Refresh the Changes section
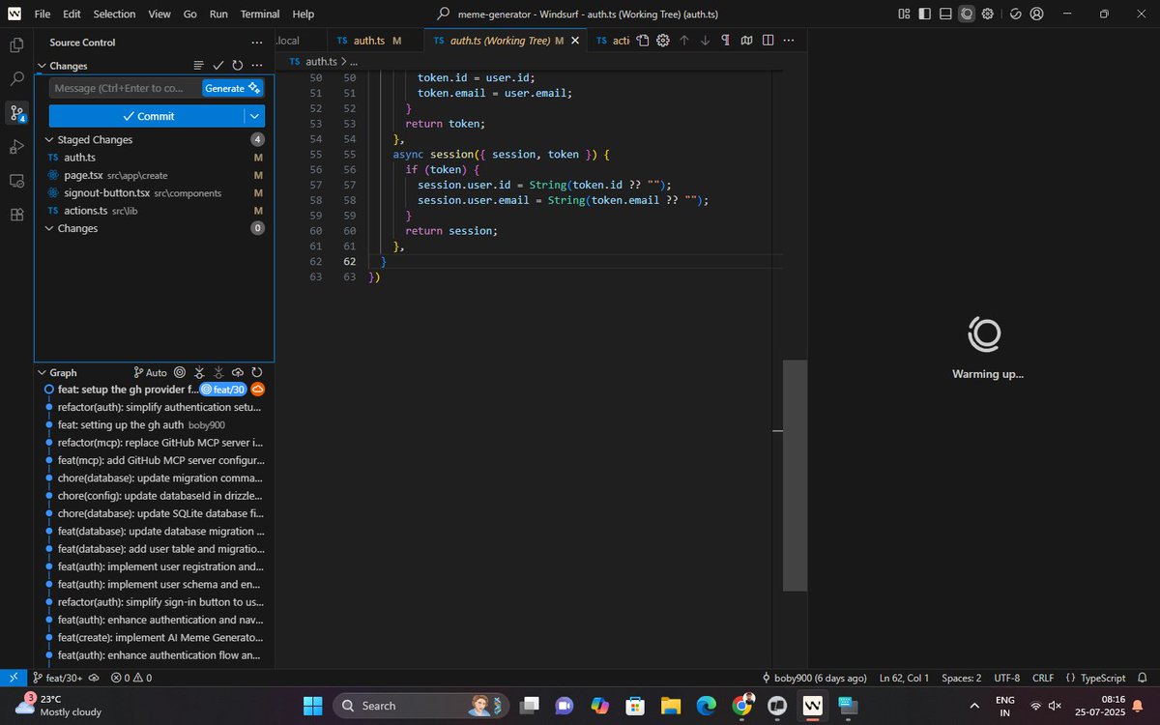 click(x=237, y=65)
